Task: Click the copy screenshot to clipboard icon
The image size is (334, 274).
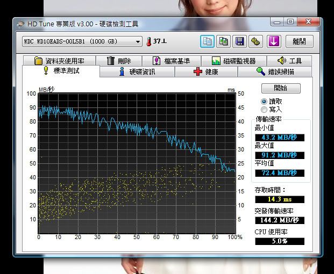Action: click(x=223, y=41)
